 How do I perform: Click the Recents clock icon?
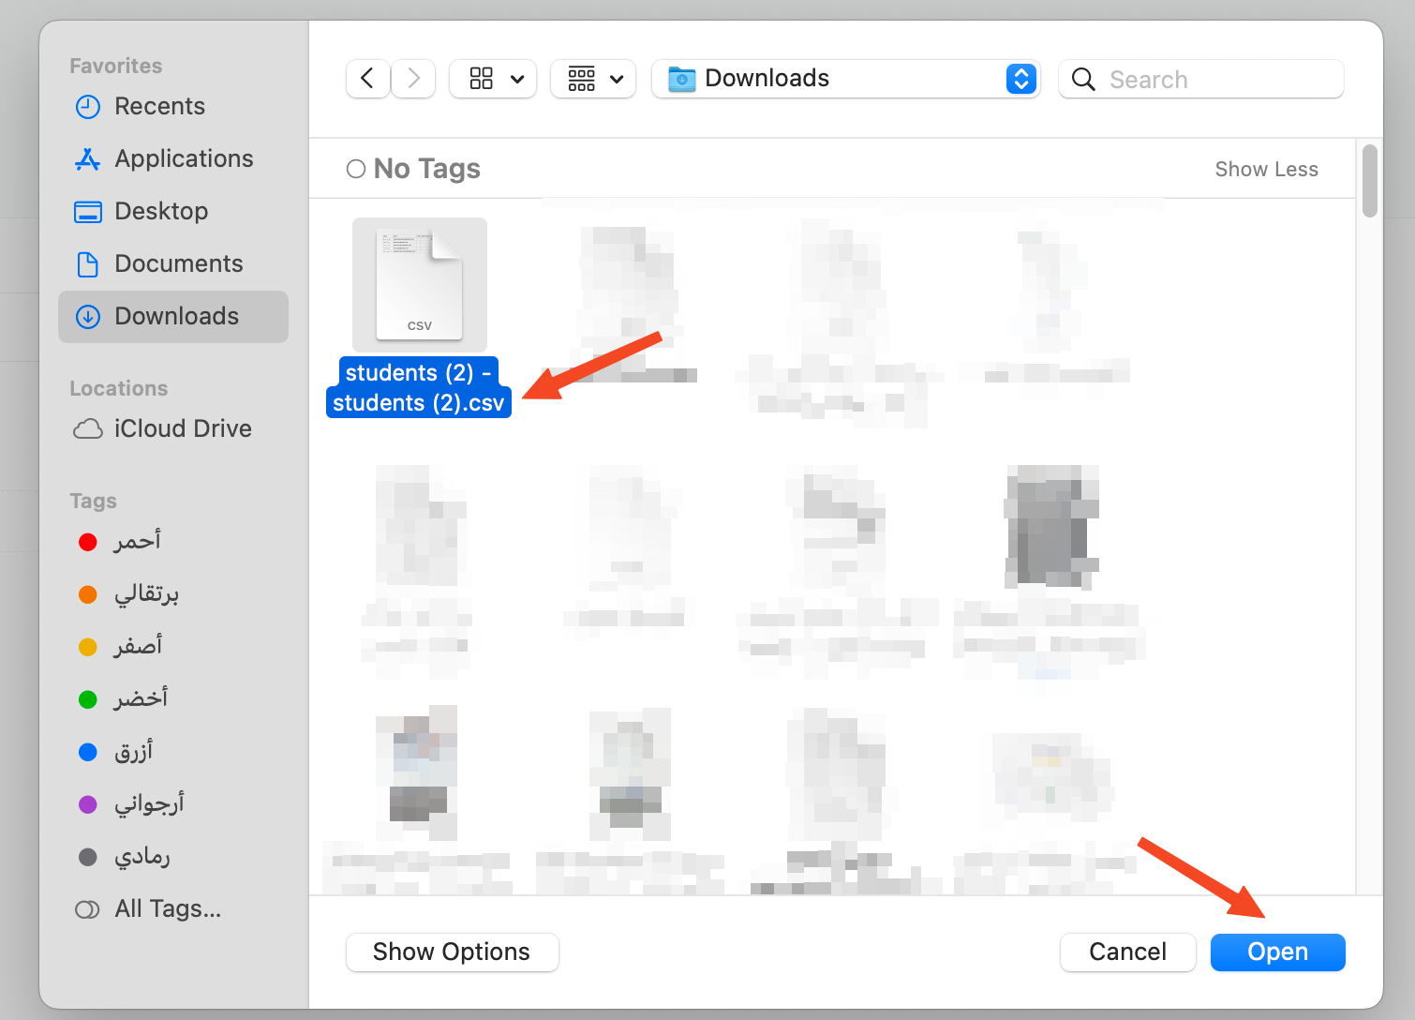88,107
